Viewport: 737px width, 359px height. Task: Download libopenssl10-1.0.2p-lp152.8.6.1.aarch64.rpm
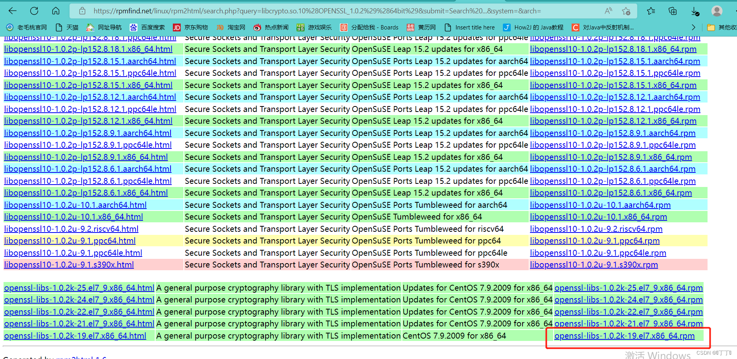point(613,169)
